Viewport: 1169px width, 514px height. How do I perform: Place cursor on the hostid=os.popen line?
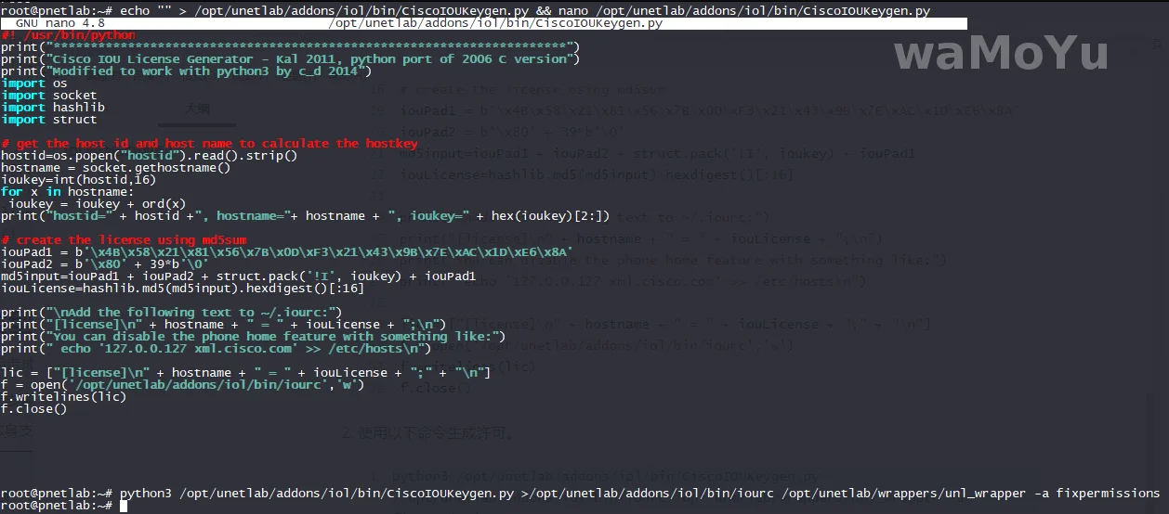pyautogui.click(x=149, y=156)
